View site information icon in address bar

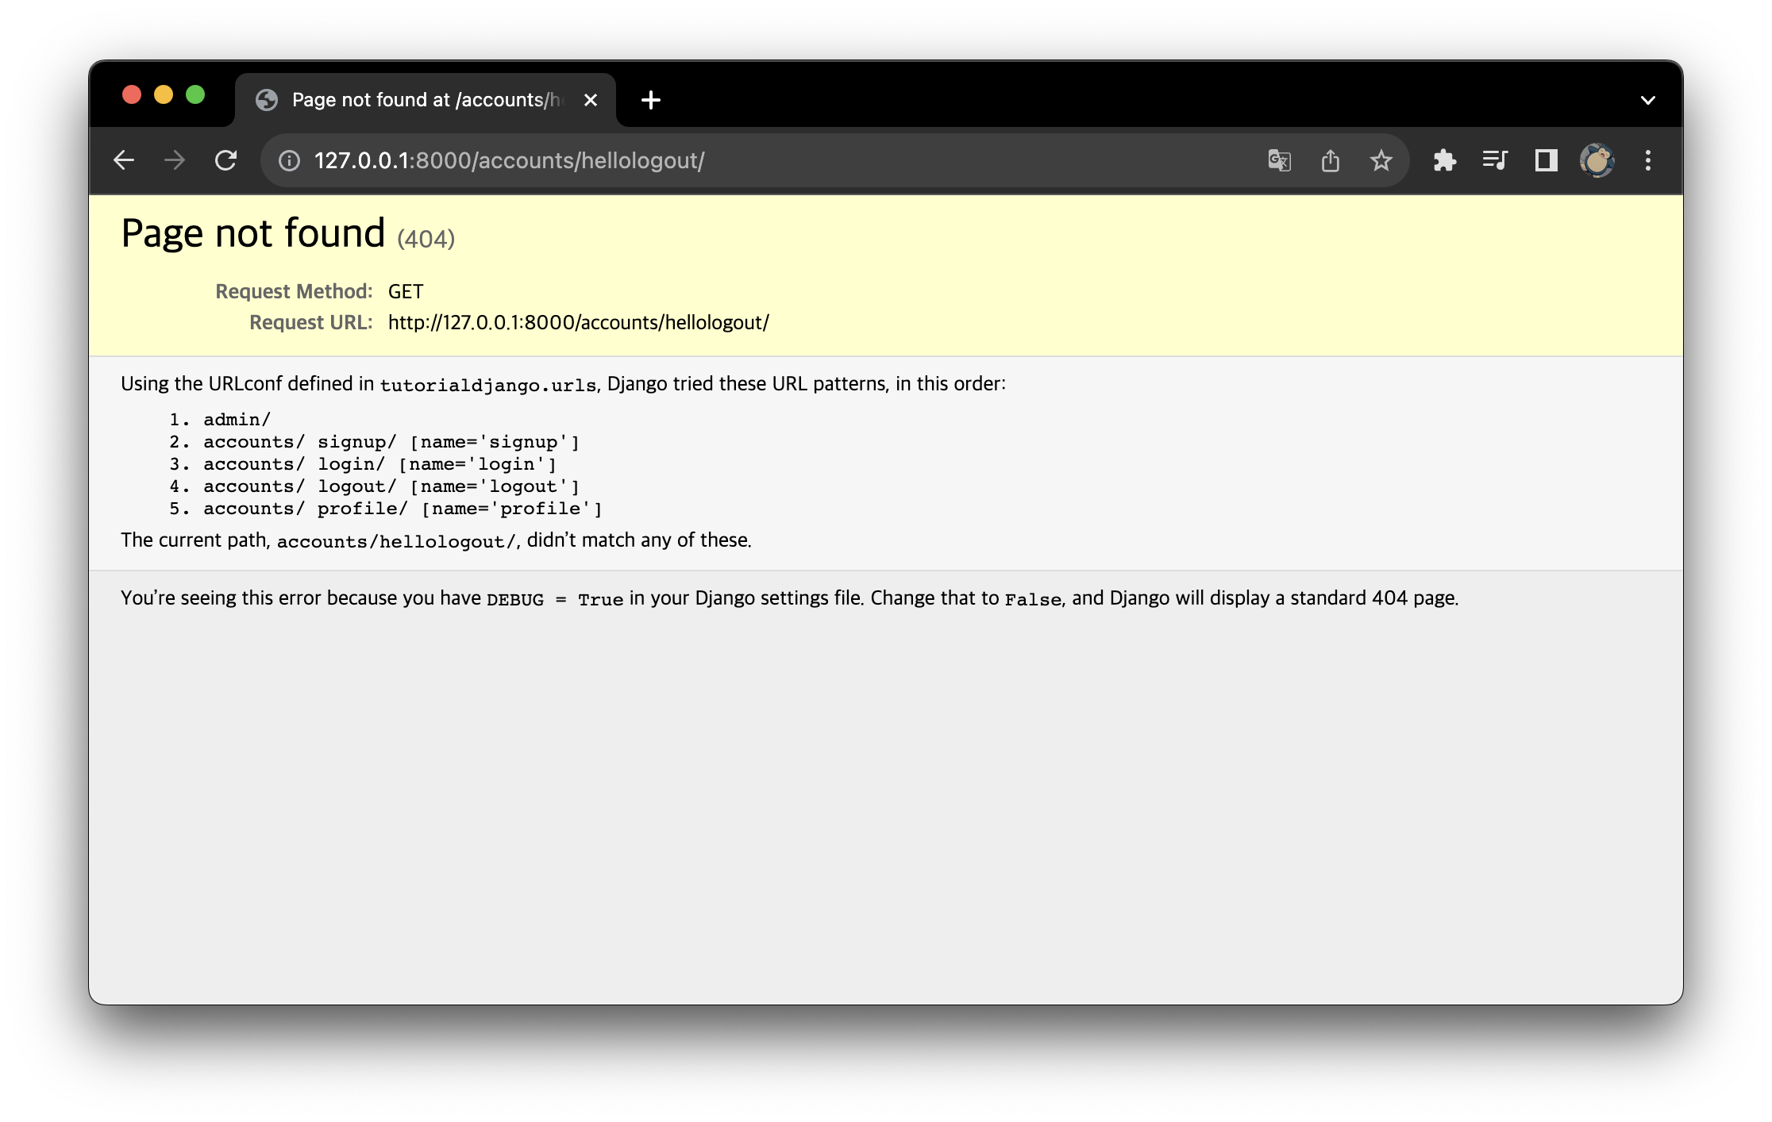pyautogui.click(x=289, y=161)
